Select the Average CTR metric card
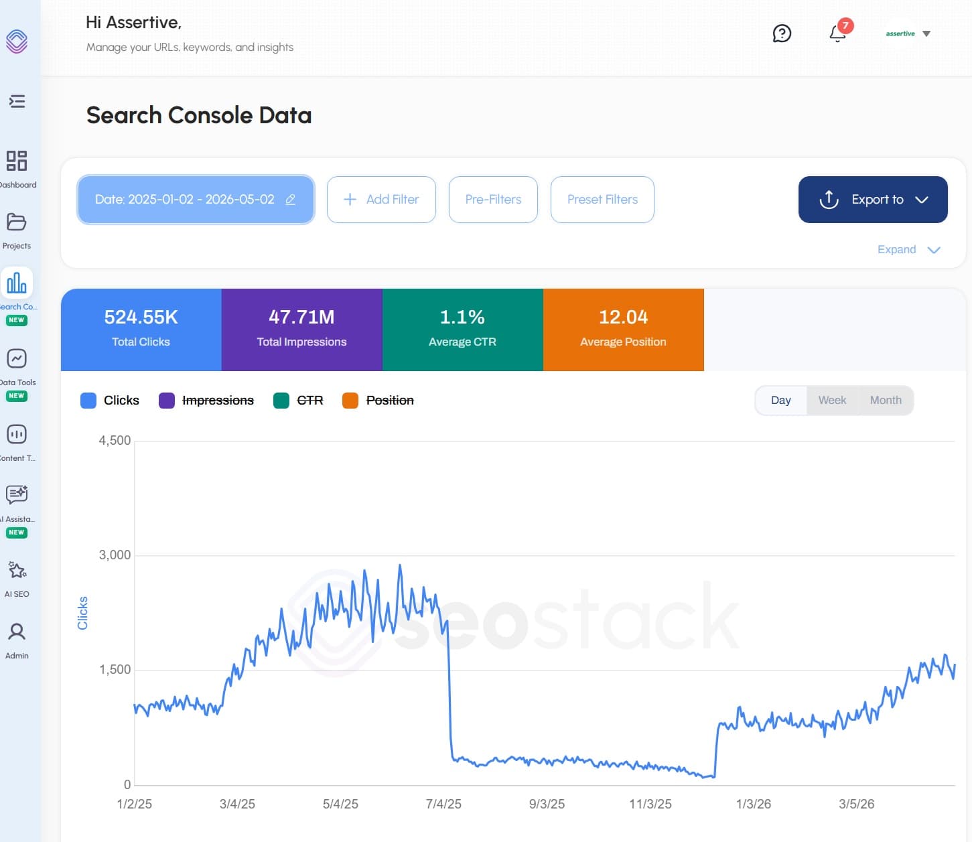 tap(463, 330)
